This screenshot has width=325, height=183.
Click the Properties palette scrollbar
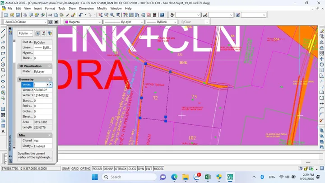click(x=14, y=94)
